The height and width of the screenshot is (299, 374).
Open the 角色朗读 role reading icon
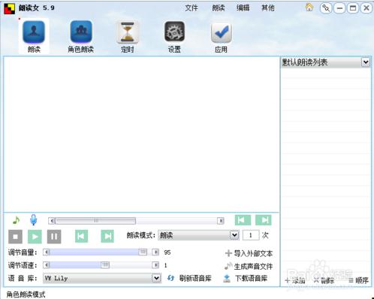tap(81, 36)
